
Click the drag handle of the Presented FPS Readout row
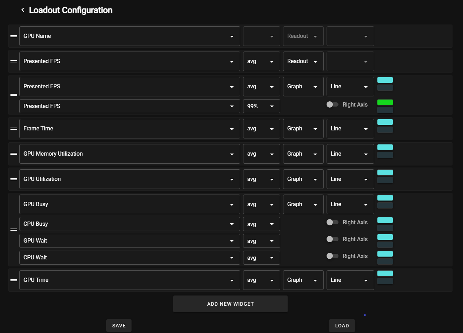[x=14, y=61]
